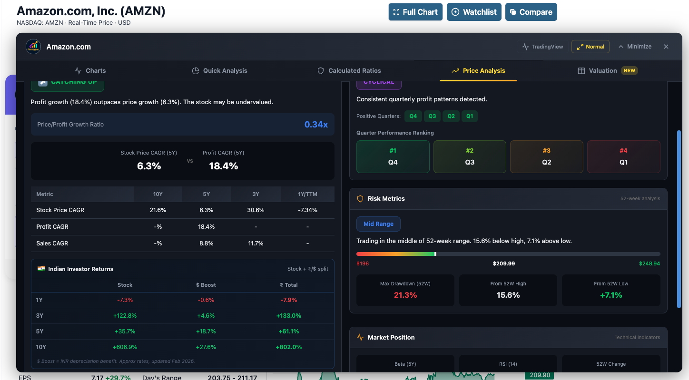Click the shield icon in Risk Metrics header
The height and width of the screenshot is (380, 689).
click(x=360, y=199)
